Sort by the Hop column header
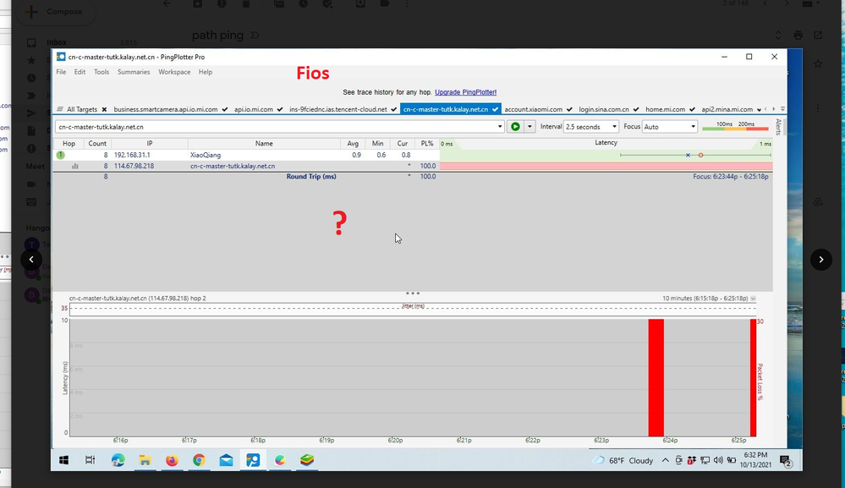Screen dimensions: 845x488 pos(69,144)
